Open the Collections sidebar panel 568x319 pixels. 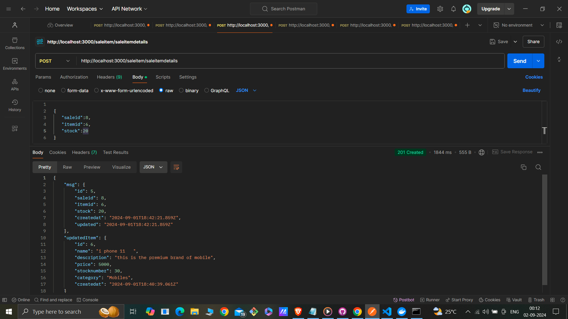(14, 43)
